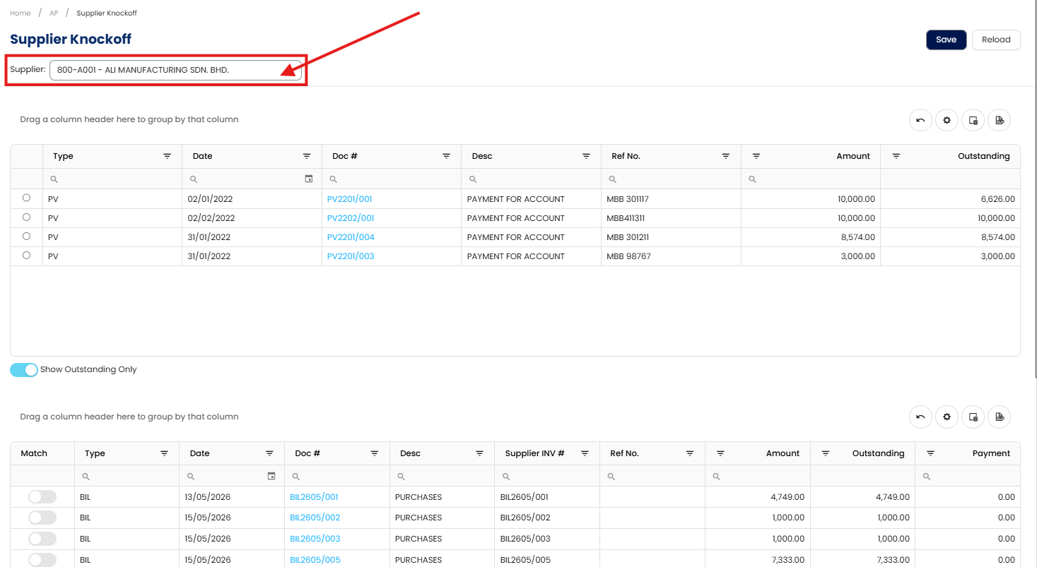Open Type column filter in PV grid

(x=168, y=156)
